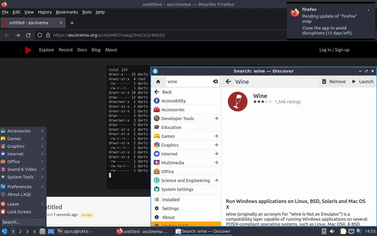Open Blog on asciinema
Image resolution: width=377 pixels, height=236 pixels.
pyautogui.click(x=96, y=50)
